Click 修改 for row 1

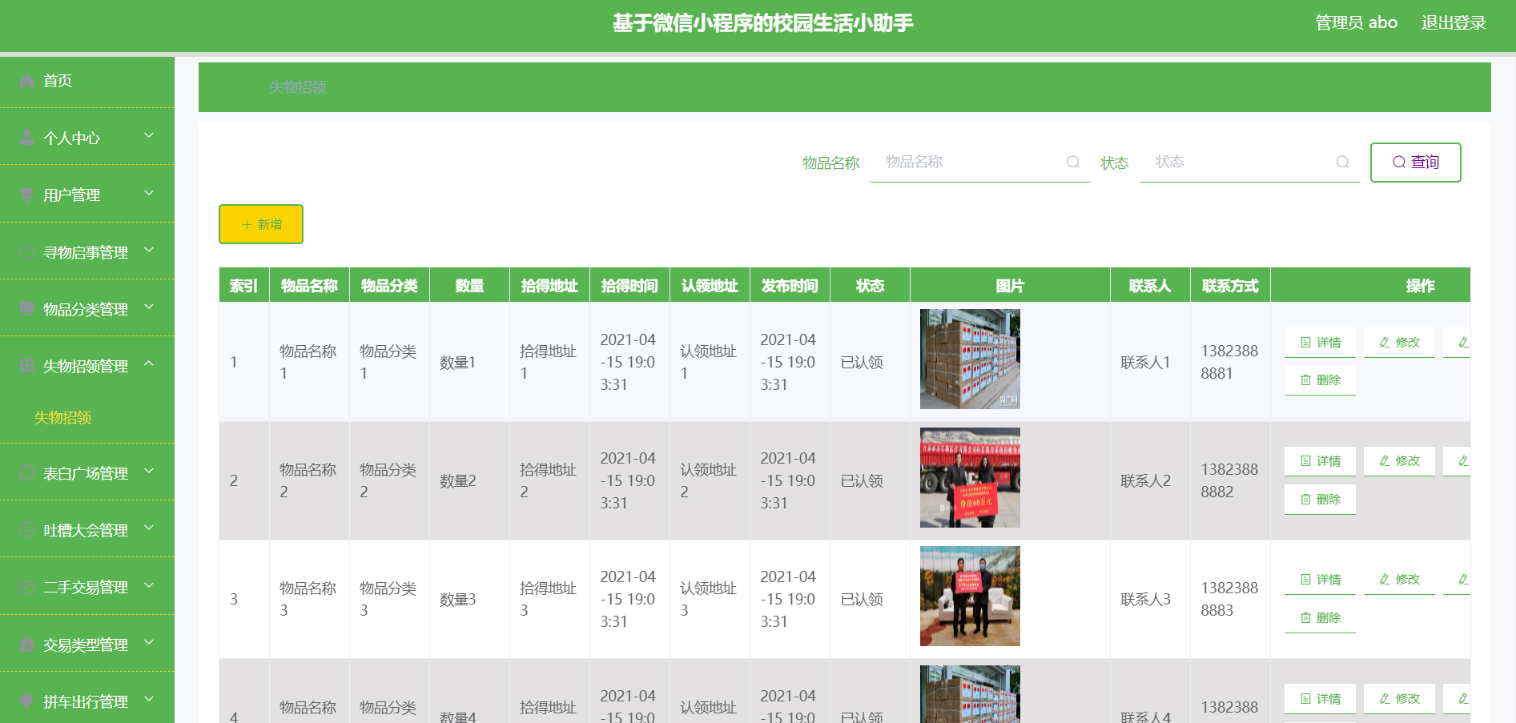click(1399, 343)
